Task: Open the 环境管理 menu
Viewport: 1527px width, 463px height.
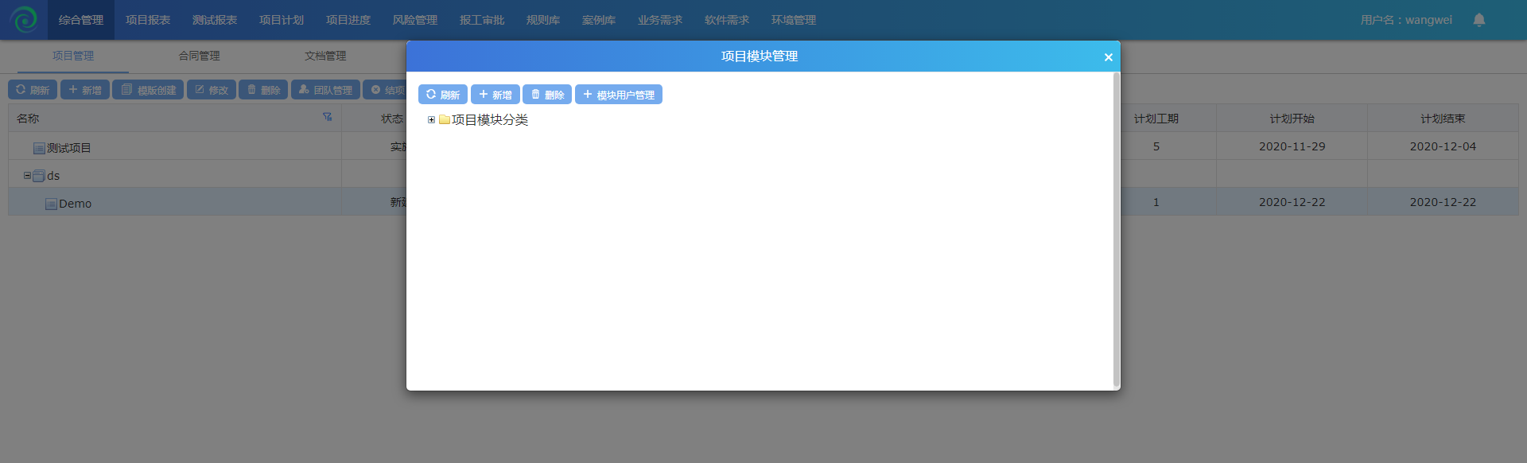Action: [794, 20]
